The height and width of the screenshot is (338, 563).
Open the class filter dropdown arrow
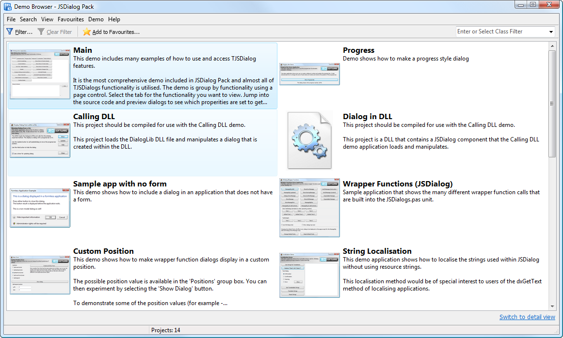point(551,31)
